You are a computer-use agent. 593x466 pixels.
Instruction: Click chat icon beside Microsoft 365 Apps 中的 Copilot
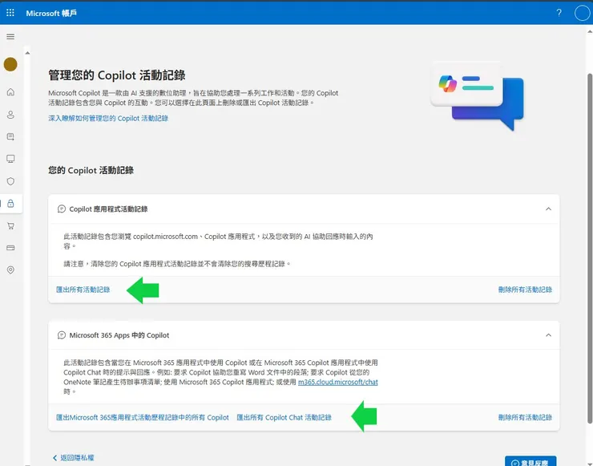click(61, 335)
